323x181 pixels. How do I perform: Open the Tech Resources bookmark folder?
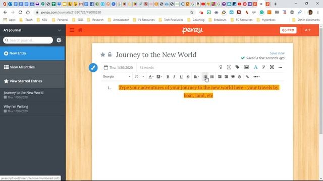click(x=171, y=20)
